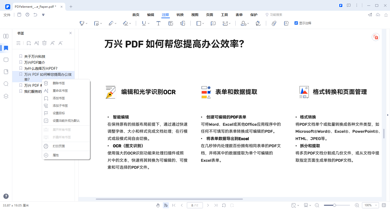Select the Typewriter text tool
Image resolution: width=390 pixels, height=209 pixels.
(158, 23)
